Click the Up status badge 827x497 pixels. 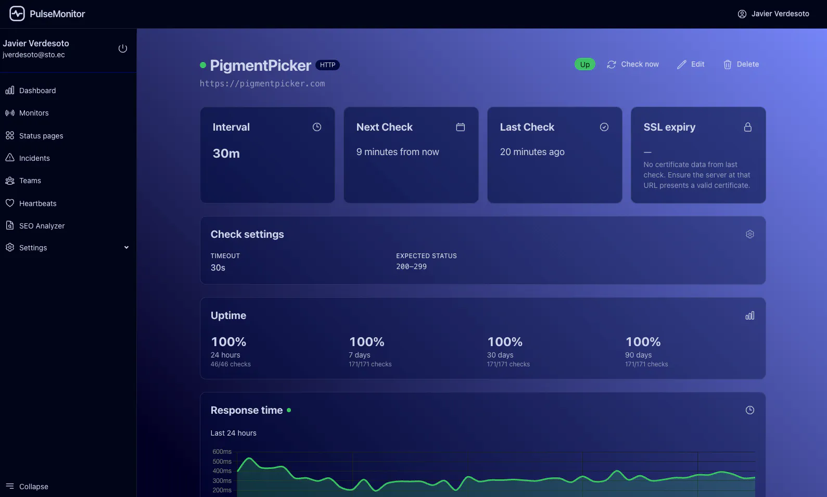585,65
